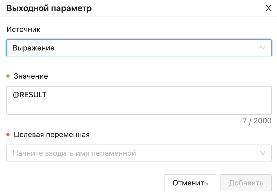Click inside the Значение expression text area
This screenshot has height=195, width=277.
pyautogui.click(x=139, y=100)
